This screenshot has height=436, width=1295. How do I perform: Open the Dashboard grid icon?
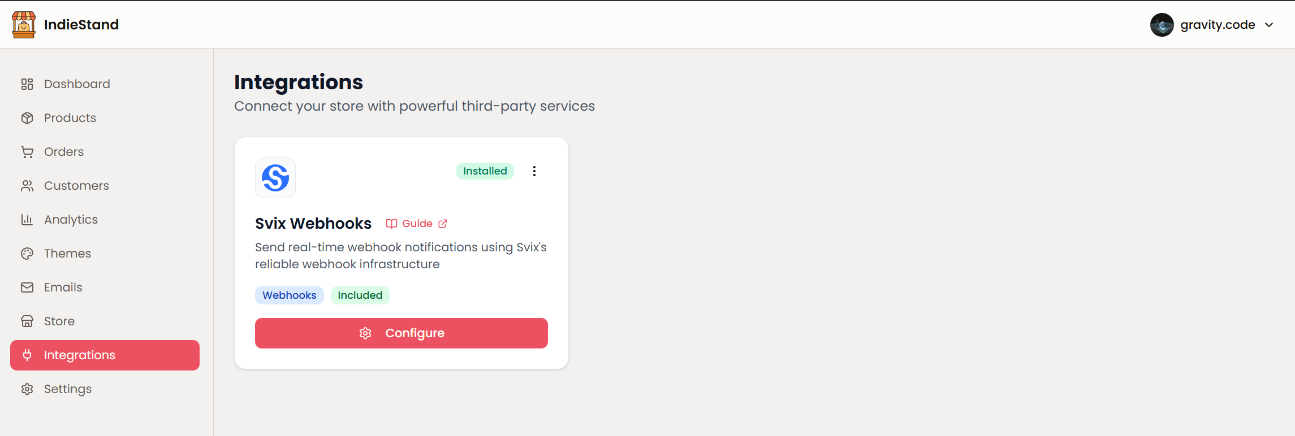(x=27, y=84)
